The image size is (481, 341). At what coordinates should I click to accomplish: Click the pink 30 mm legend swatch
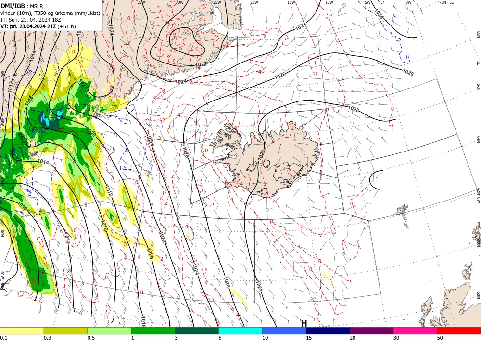click(x=416, y=330)
